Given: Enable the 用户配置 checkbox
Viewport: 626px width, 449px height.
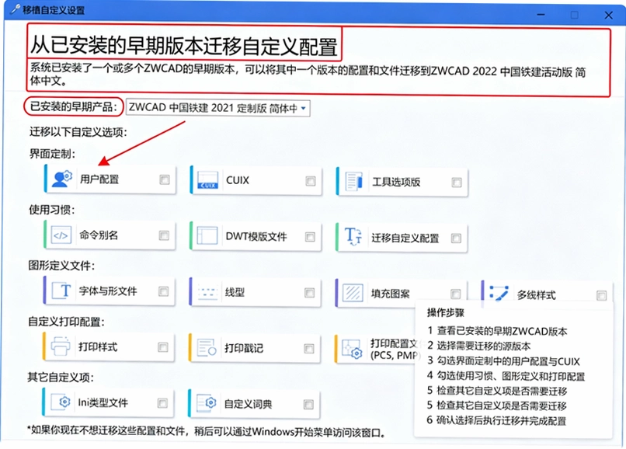Looking at the screenshot, I should click(165, 179).
